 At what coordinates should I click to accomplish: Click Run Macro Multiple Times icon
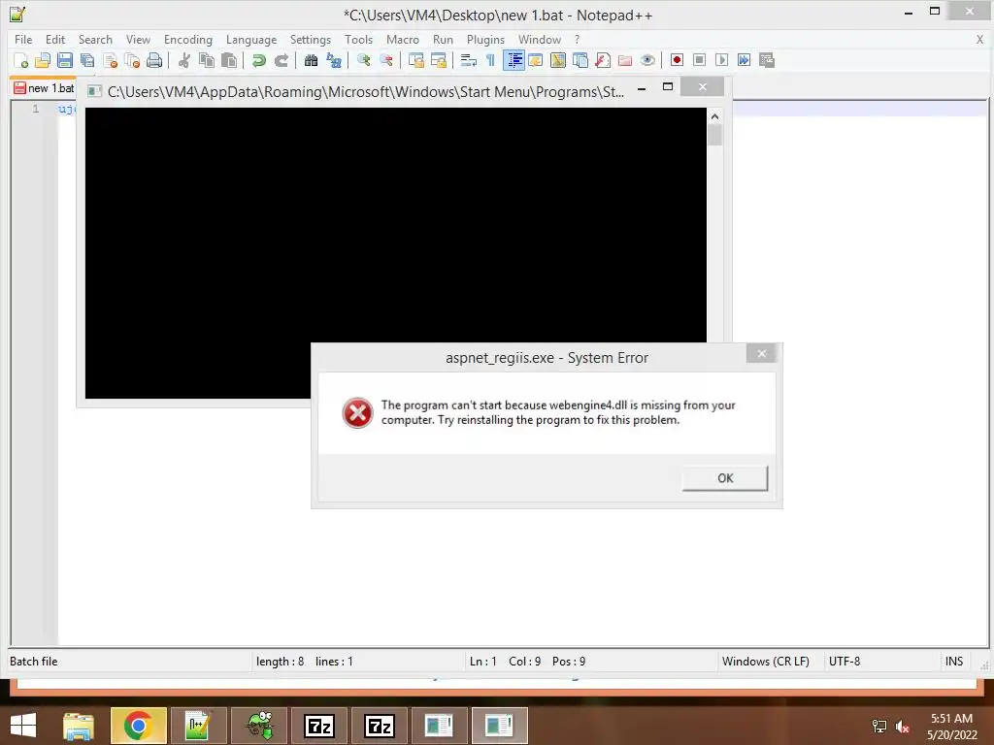(745, 60)
